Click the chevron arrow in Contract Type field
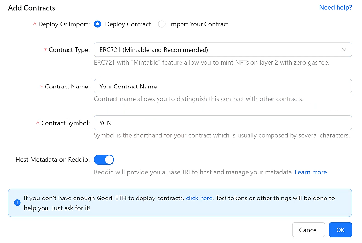The image size is (362, 243). click(x=344, y=49)
